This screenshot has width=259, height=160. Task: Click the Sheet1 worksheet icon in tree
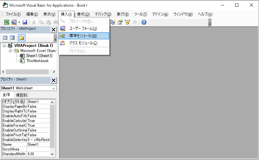(x=22, y=56)
